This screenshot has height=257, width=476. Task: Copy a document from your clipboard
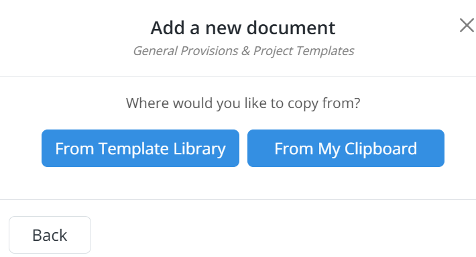346,148
